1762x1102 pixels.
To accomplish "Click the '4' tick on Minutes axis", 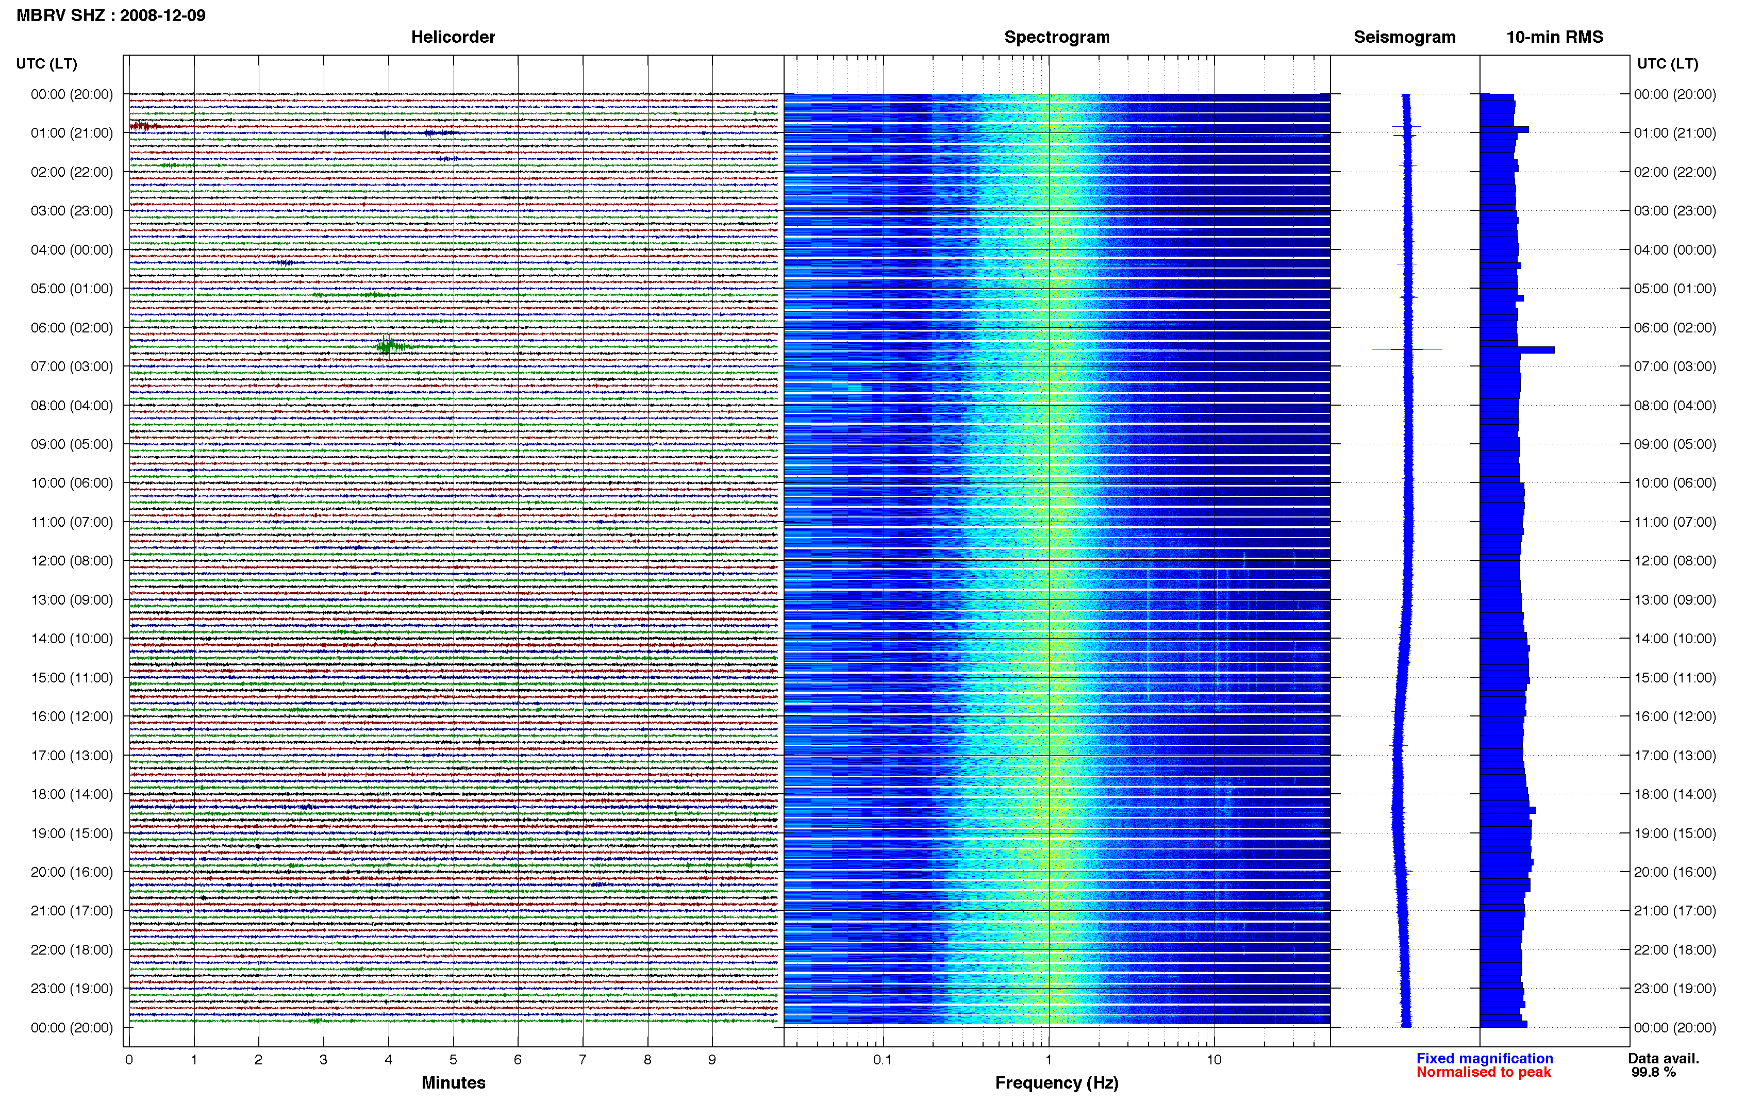I will click(x=388, y=1060).
